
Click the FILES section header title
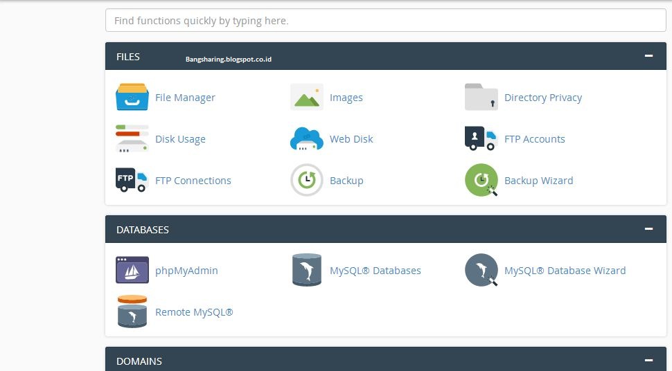click(128, 57)
